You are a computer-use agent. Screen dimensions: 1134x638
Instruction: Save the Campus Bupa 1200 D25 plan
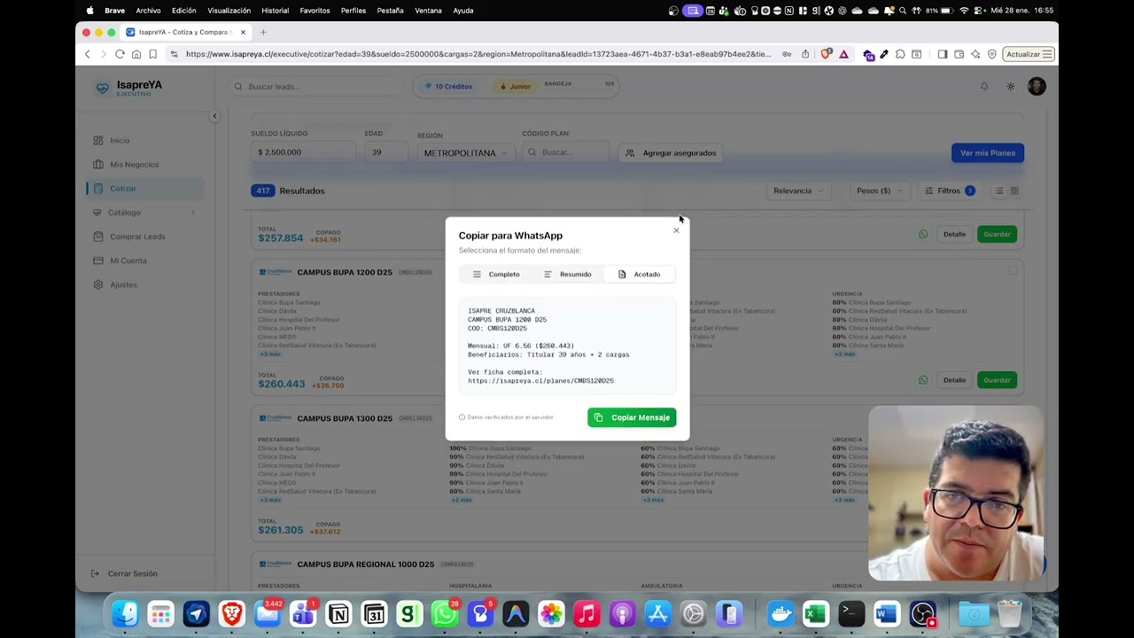click(x=997, y=380)
